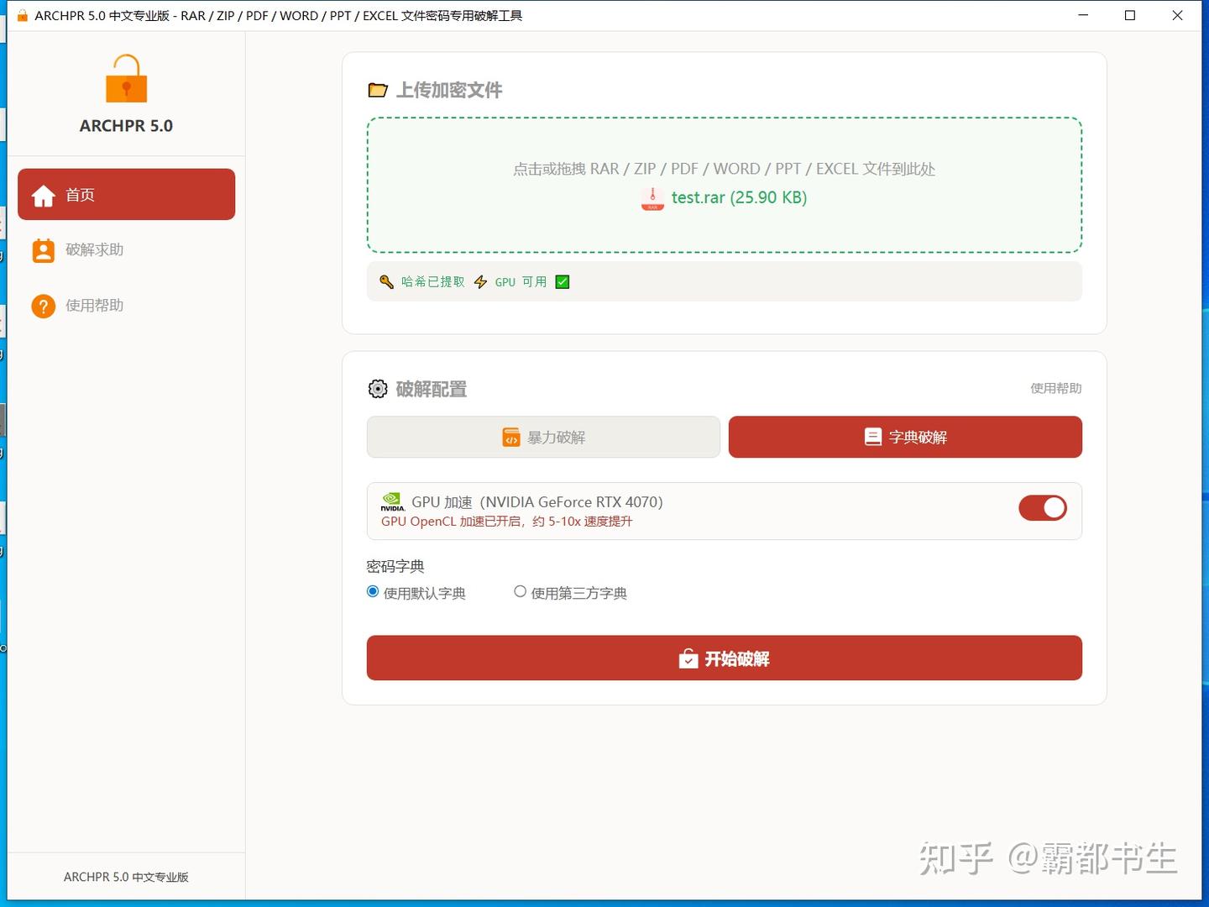Image resolution: width=1209 pixels, height=907 pixels.
Task: Click the GPU OpenCL 加速已开启 description
Action: [x=506, y=522]
